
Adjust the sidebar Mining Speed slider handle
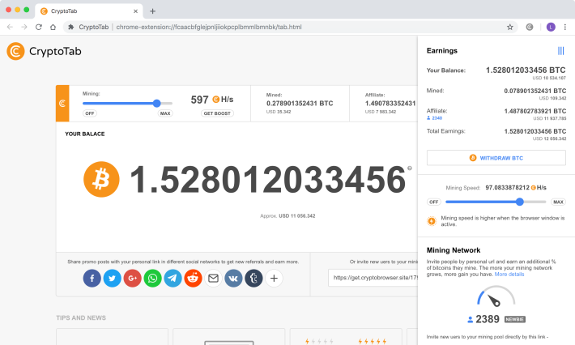tap(520, 202)
